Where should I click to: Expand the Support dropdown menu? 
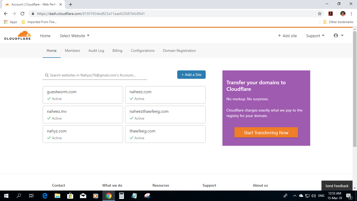tap(315, 36)
